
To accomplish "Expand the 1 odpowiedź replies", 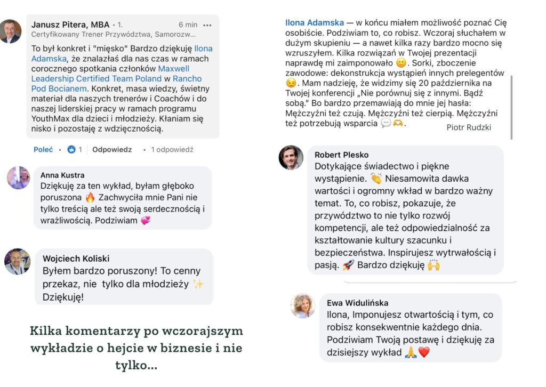I will 172,150.
